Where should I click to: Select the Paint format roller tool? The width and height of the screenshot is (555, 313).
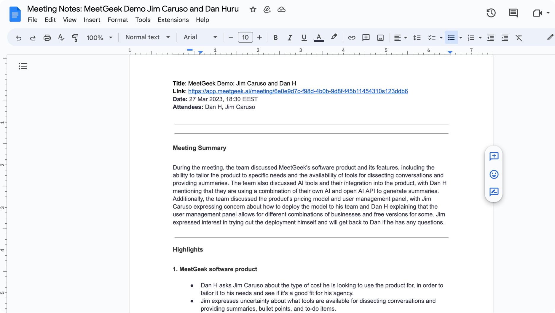click(x=75, y=38)
